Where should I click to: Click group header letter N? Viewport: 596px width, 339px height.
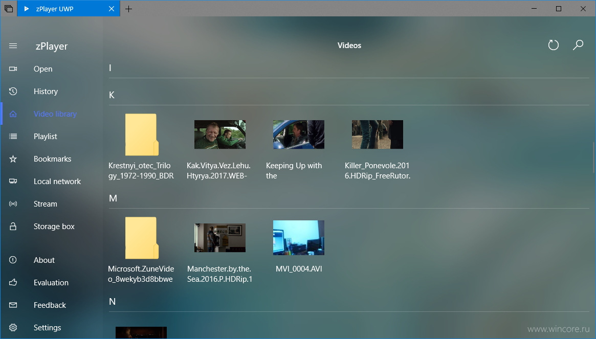point(112,301)
